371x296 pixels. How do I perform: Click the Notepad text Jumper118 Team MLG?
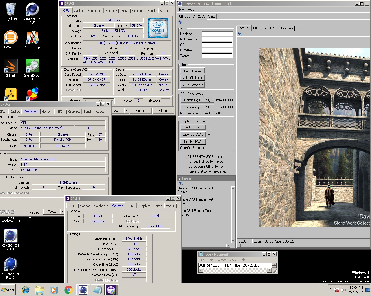(220, 265)
